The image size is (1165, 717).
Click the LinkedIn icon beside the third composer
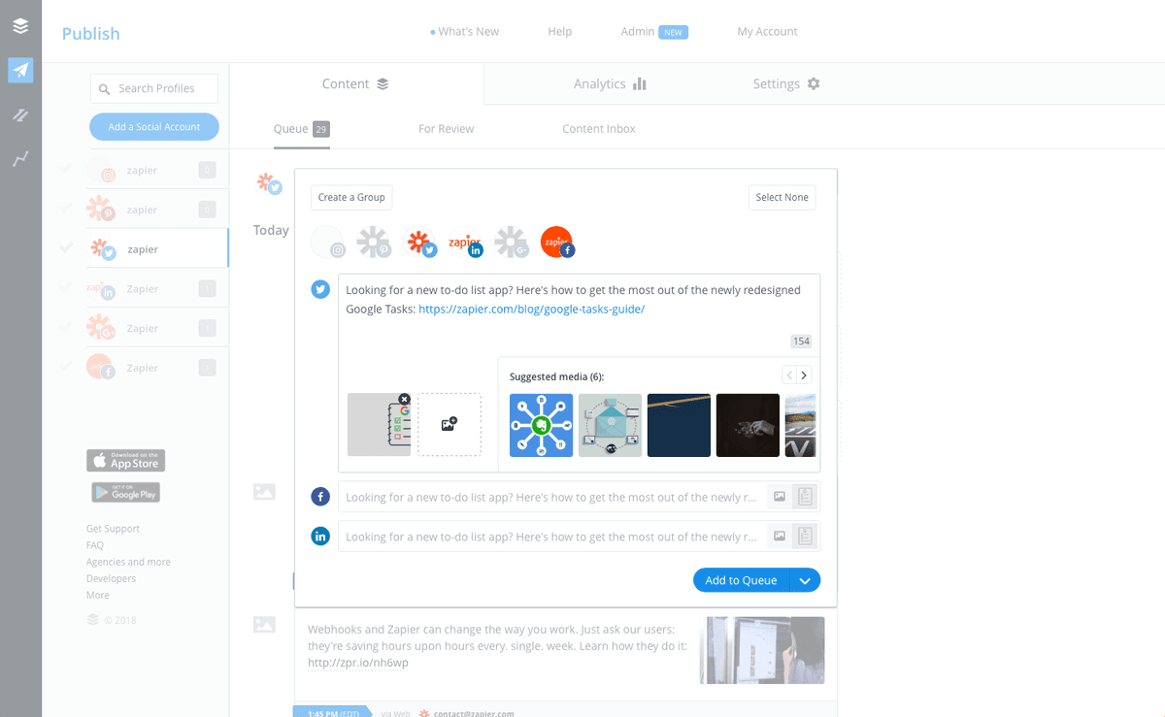point(320,536)
